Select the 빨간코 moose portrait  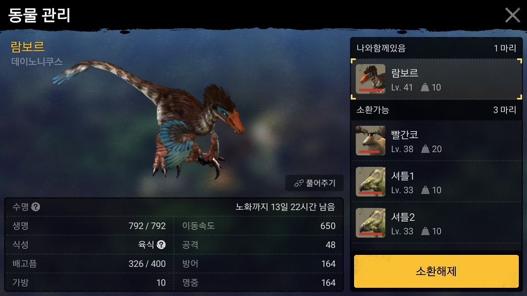(371, 141)
